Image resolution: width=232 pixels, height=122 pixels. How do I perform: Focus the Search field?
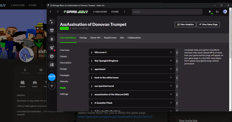point(167,12)
